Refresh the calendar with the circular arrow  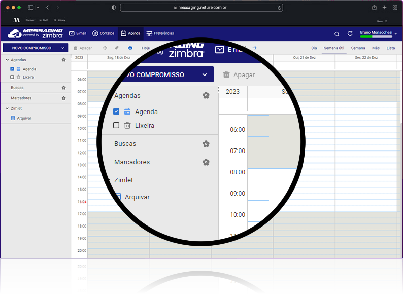coord(350,33)
